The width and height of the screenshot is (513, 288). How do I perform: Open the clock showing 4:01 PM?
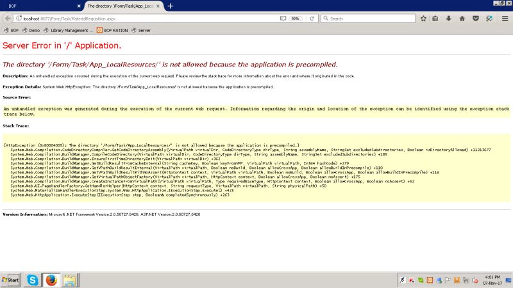click(492, 280)
